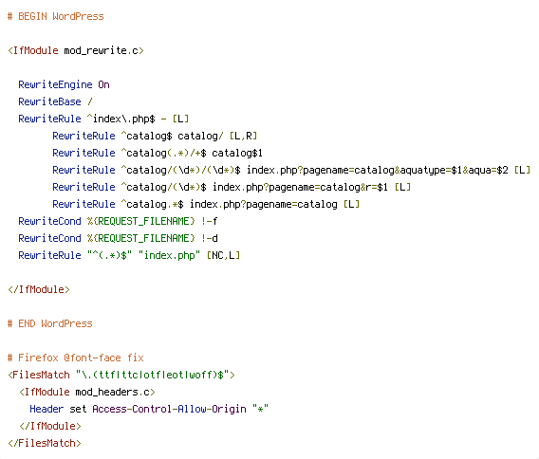
Task: Click the RewriteCond line ending !-f
Action: [118, 221]
